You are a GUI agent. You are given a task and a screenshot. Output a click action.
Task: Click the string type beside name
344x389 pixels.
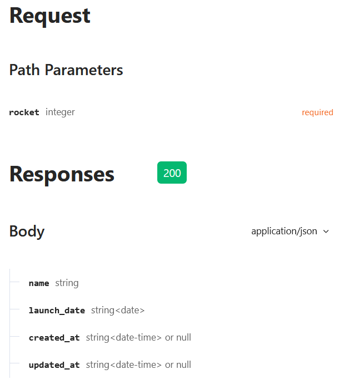click(67, 283)
